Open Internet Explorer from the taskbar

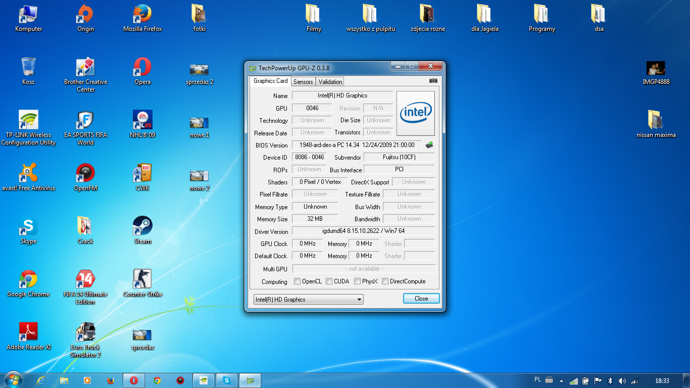[41, 380]
